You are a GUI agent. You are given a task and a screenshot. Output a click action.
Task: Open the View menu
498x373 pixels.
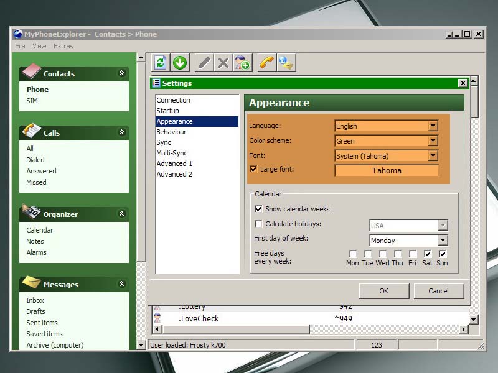[39, 46]
